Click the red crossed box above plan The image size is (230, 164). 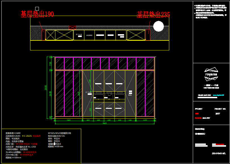click(x=72, y=28)
